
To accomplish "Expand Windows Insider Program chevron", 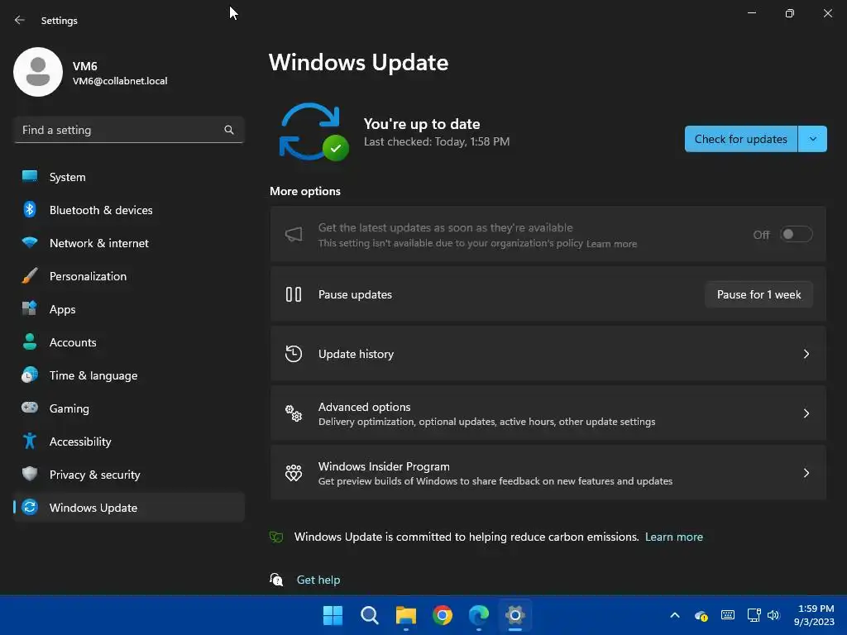I will (x=806, y=472).
